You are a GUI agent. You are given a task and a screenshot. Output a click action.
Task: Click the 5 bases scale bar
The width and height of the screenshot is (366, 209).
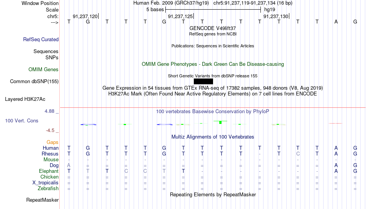tap(213, 10)
